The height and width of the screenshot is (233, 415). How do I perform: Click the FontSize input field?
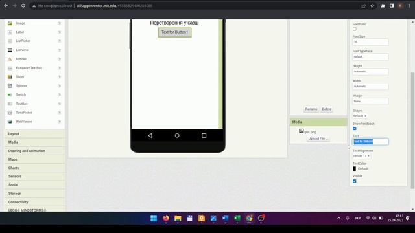point(370,42)
